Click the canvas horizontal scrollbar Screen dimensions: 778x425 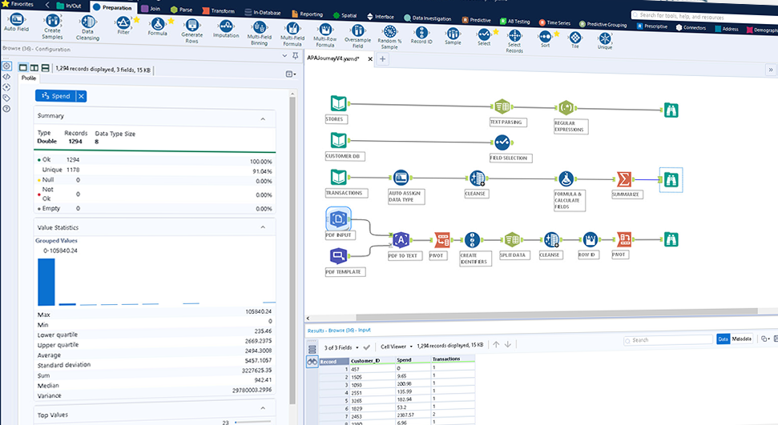556,314
